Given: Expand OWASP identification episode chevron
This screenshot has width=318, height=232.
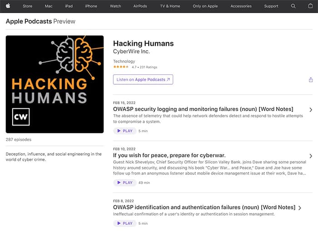Looking at the screenshot, I should 299,208.
